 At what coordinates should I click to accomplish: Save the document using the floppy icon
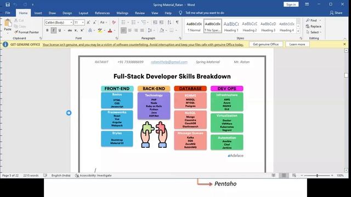point(8,4)
